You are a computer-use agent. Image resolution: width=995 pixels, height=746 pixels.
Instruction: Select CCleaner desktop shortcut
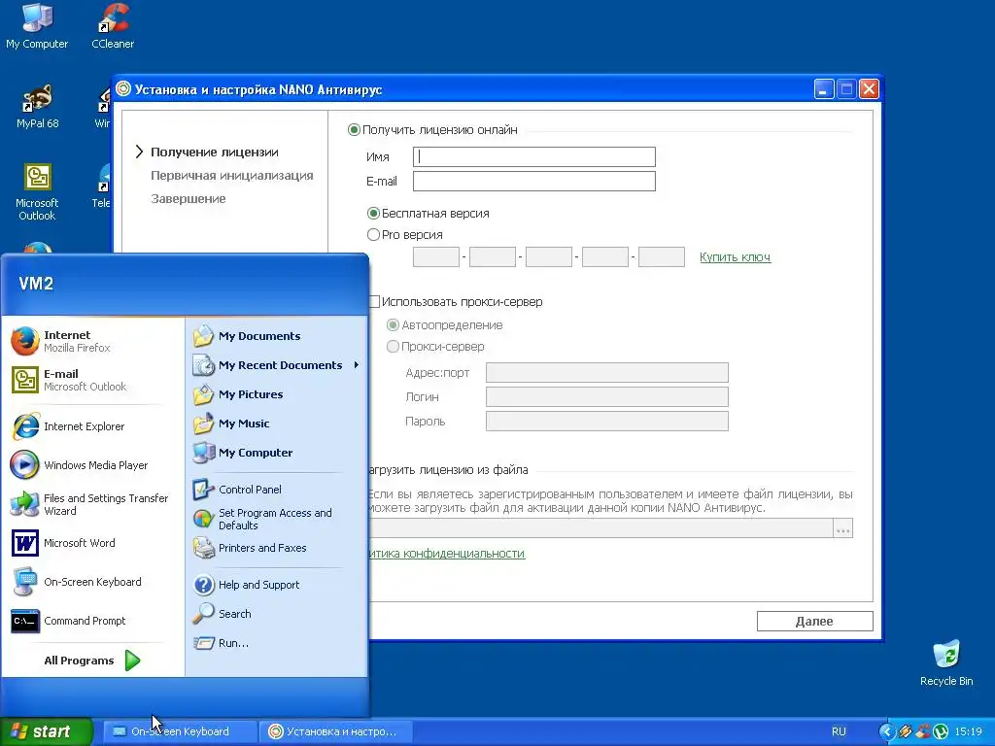point(113,26)
